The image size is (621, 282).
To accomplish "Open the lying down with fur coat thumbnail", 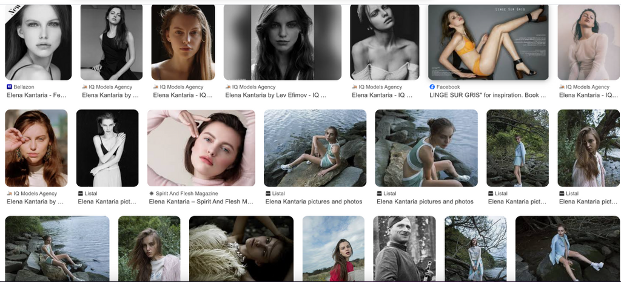I will [x=241, y=249].
